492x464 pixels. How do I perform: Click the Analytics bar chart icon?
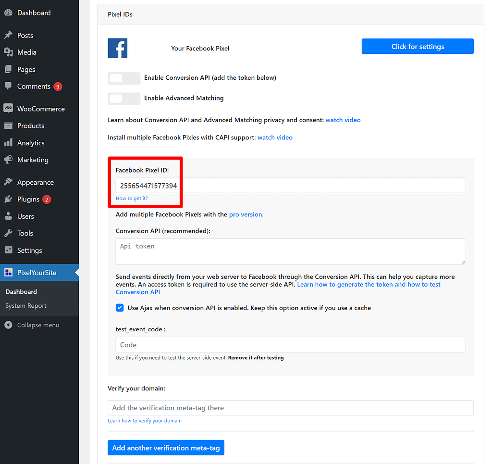click(x=9, y=142)
